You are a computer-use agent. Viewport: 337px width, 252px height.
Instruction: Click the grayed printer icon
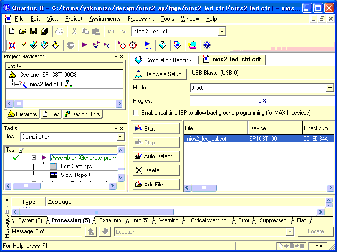(x=59, y=32)
